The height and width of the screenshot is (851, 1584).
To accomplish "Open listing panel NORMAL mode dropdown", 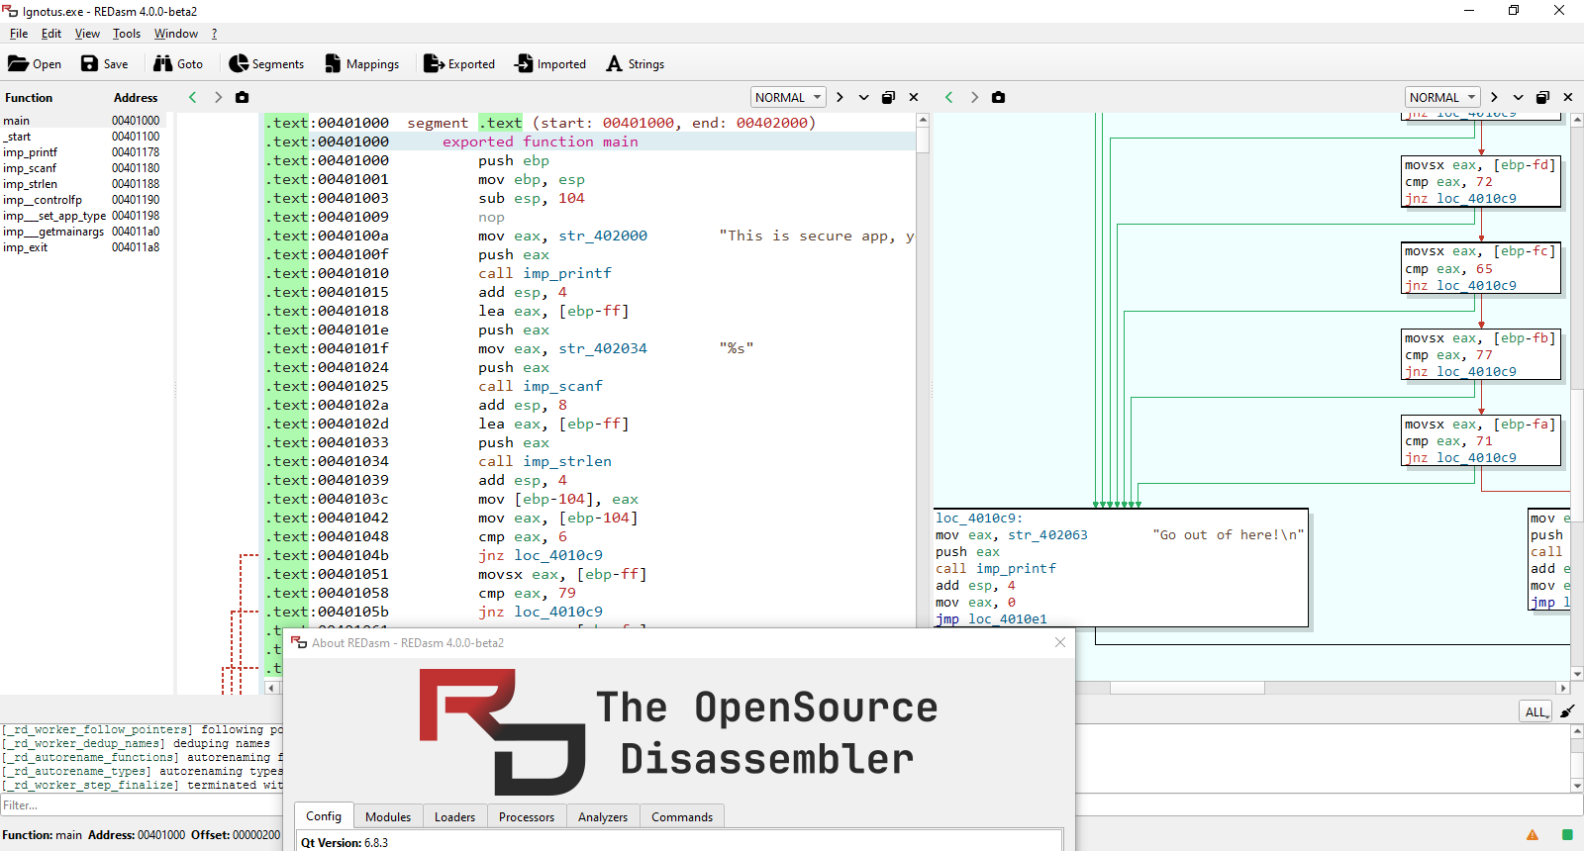I will 788,97.
